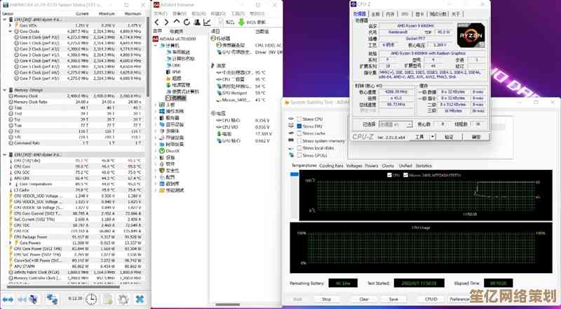The height and width of the screenshot is (309, 561).
Task: Open the Voltages tab in stability test
Action: [x=354, y=166]
